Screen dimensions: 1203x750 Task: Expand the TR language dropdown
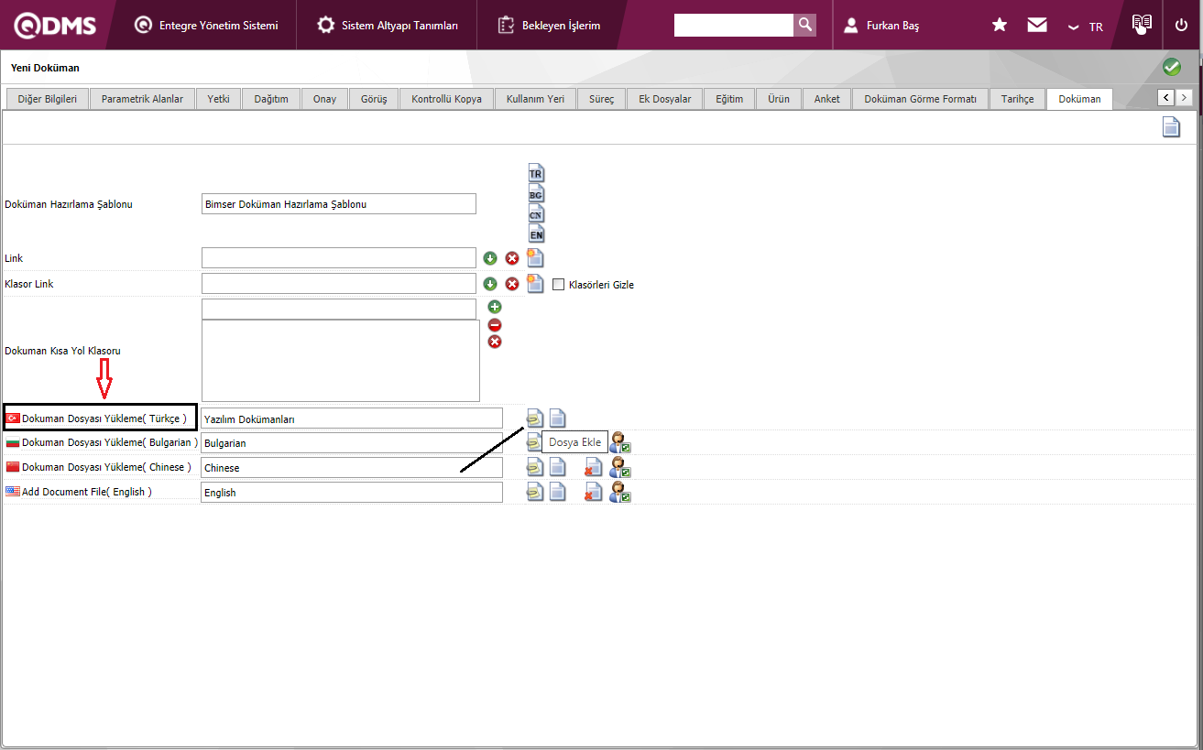pyautogui.click(x=1086, y=27)
